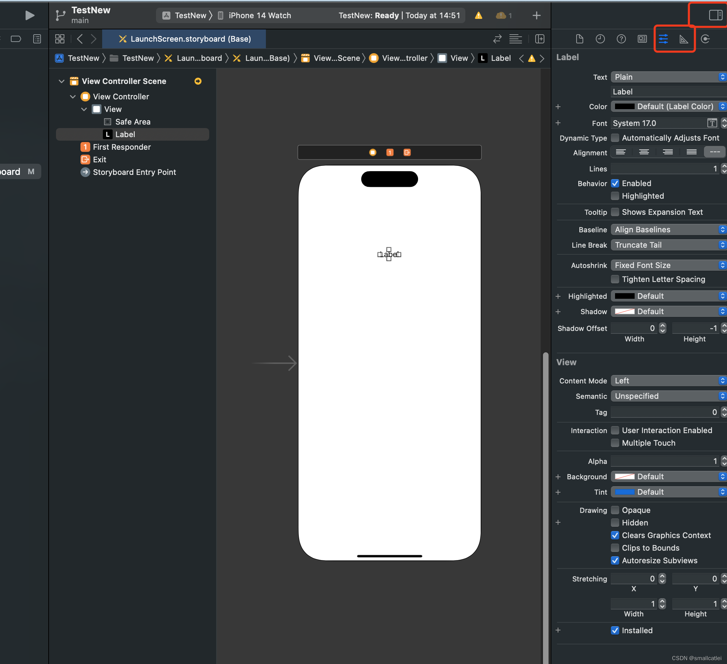Click the Attributes inspector icon
Viewport: 727px width, 664px height.
664,38
